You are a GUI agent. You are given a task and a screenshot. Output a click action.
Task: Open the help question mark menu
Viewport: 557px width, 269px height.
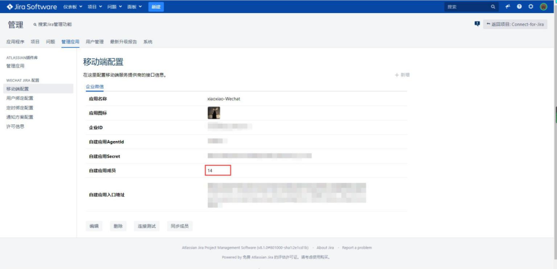click(x=519, y=6)
